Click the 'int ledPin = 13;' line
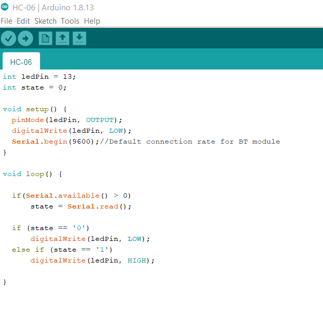 coord(39,77)
